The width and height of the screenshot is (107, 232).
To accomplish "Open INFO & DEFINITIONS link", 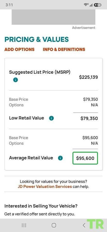I will pyautogui.click(x=64, y=49).
